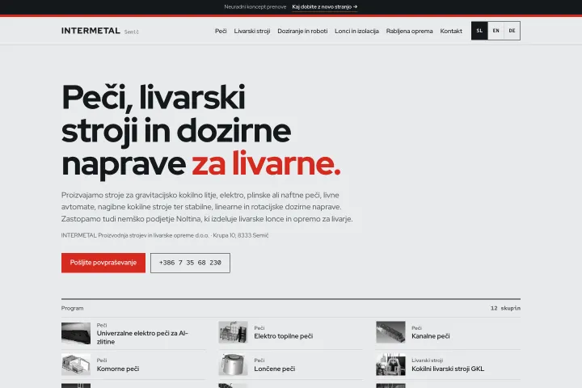Viewport: 582px width, 388px height.
Task: Click the Lončene peči thumbnail image
Action: [233, 365]
